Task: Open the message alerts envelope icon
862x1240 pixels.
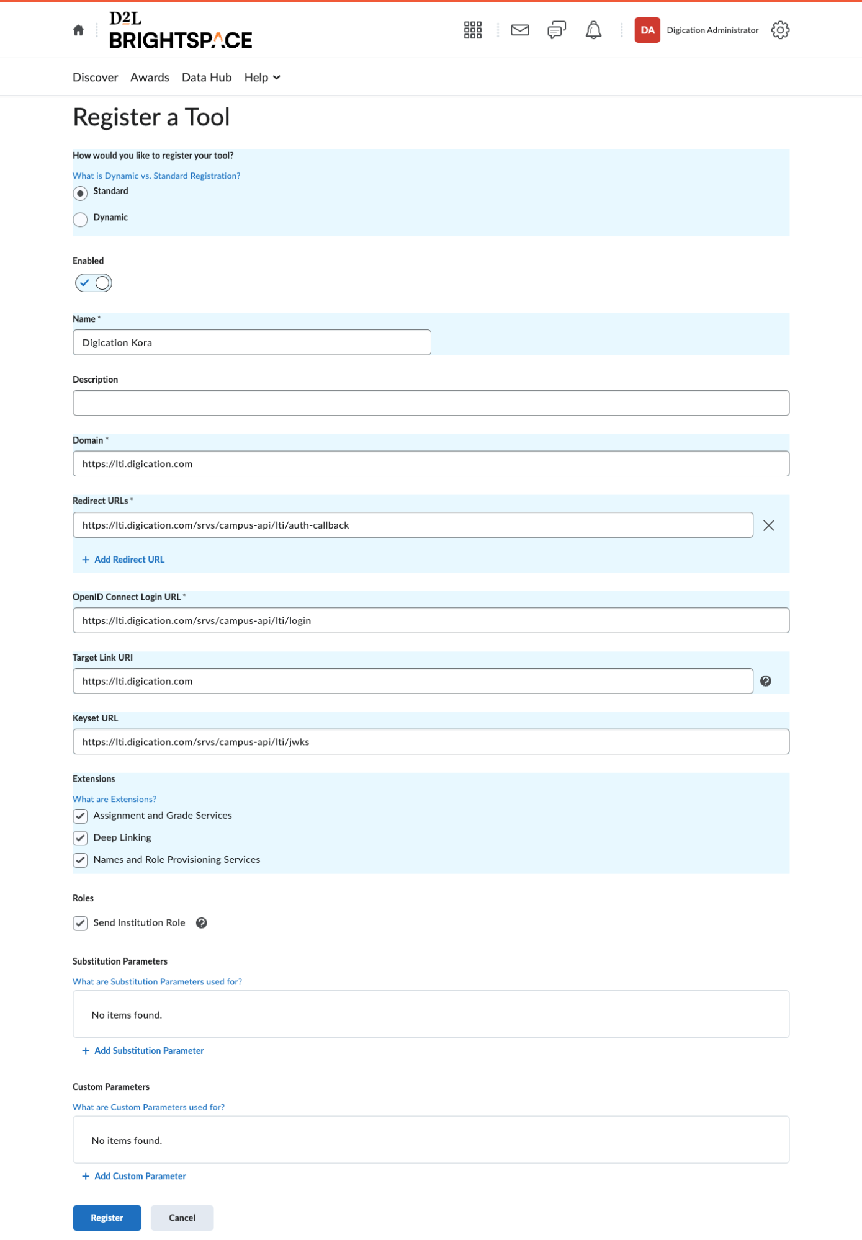Action: coord(519,30)
